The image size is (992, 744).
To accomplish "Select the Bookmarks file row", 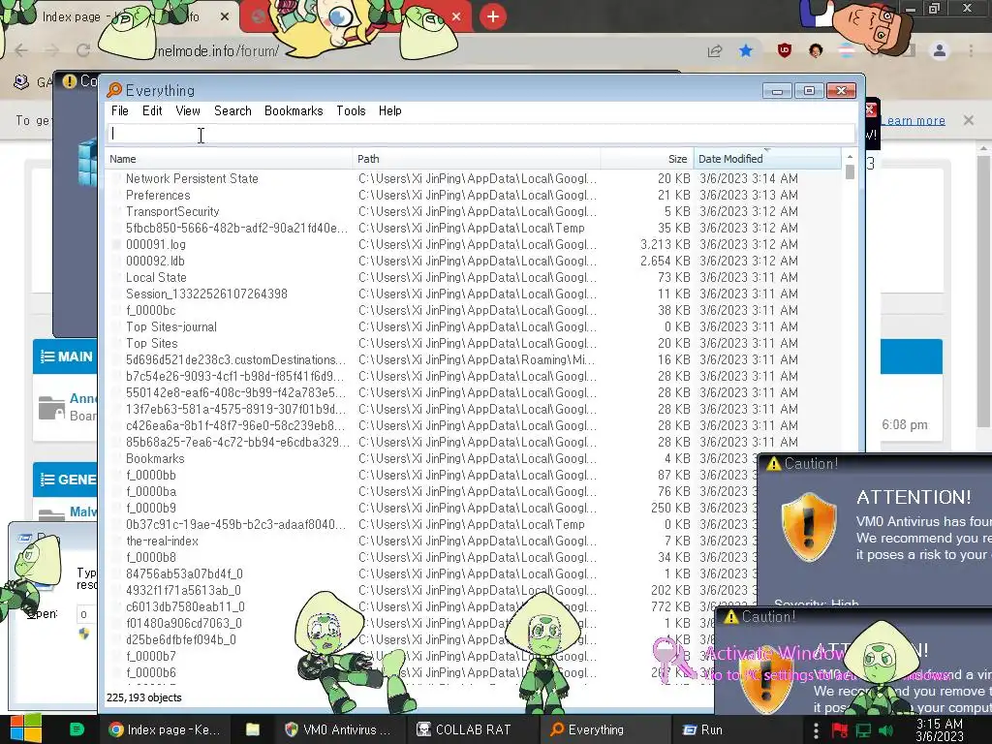I will tap(432, 458).
